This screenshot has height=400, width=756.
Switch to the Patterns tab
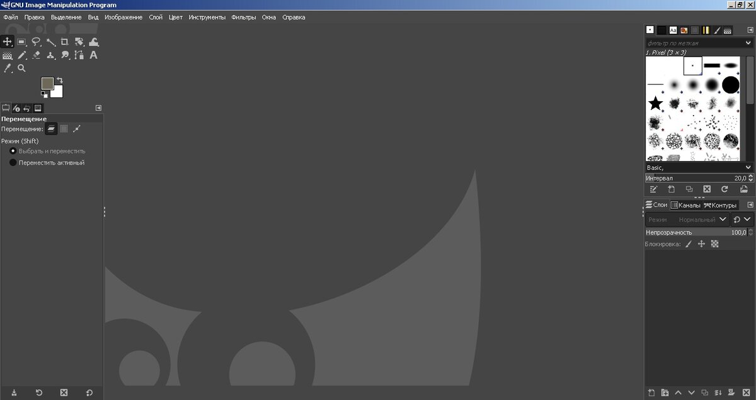click(661, 30)
